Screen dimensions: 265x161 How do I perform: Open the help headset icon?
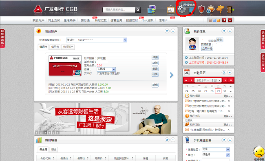(x=211, y=9)
